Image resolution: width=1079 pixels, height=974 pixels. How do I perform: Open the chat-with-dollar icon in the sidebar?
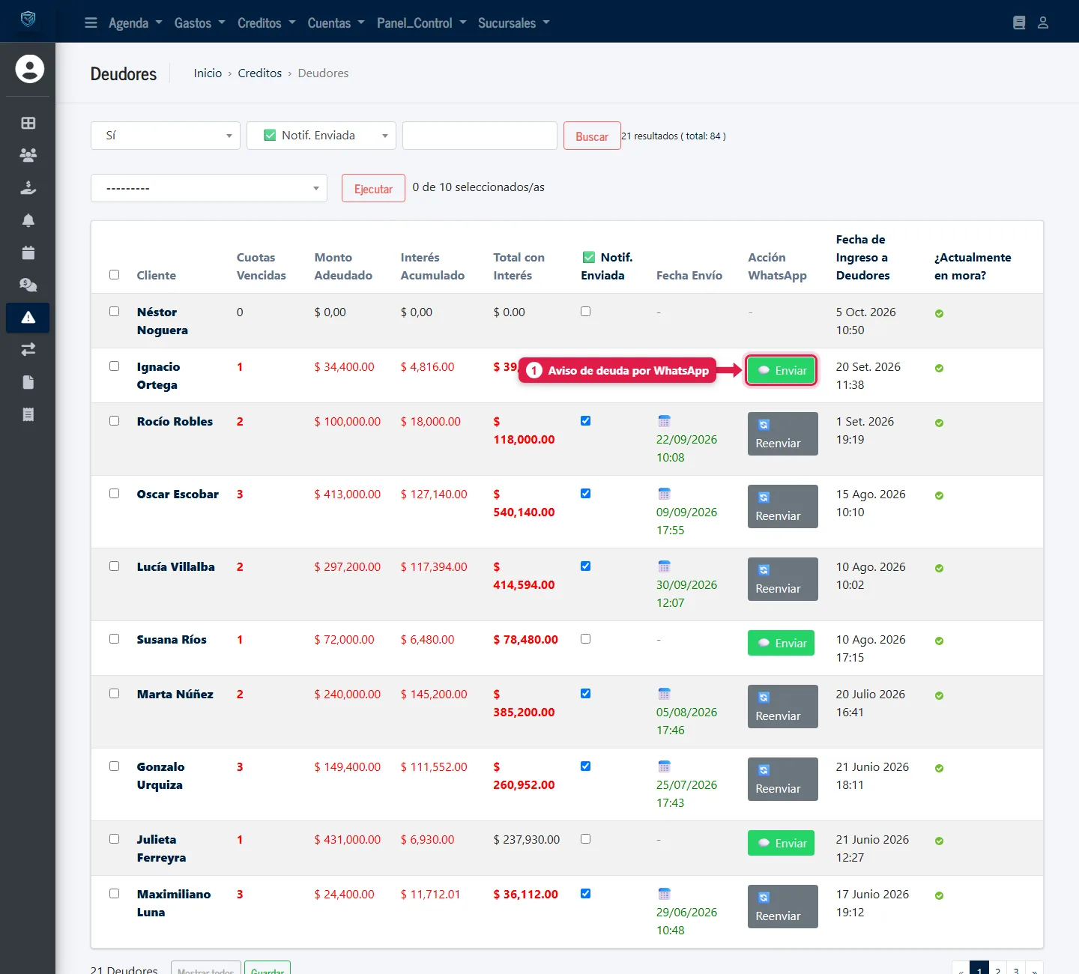click(28, 285)
